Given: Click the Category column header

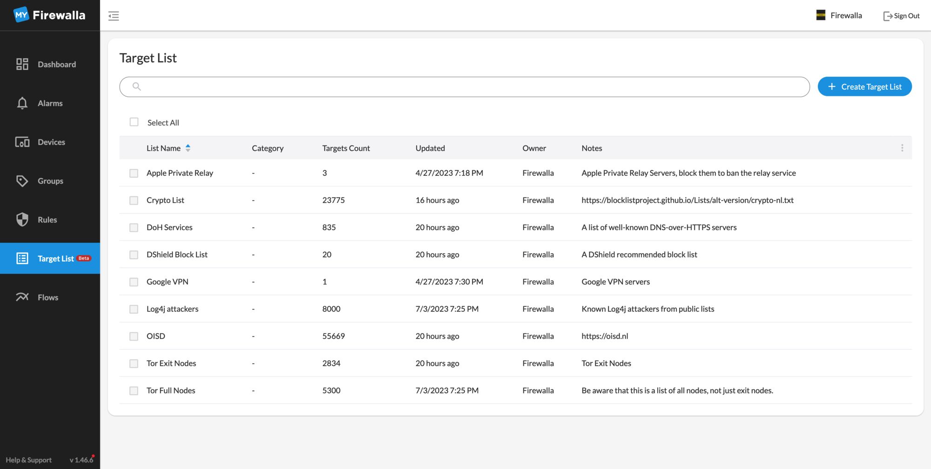Looking at the screenshot, I should pos(268,148).
